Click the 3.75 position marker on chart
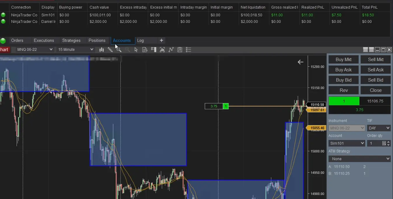Screen dimensions: 393x199 tap(214, 106)
